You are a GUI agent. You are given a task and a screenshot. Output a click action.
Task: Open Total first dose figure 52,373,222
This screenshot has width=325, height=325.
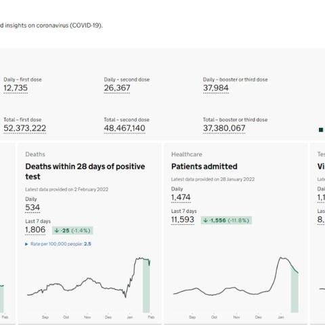pyautogui.click(x=25, y=128)
